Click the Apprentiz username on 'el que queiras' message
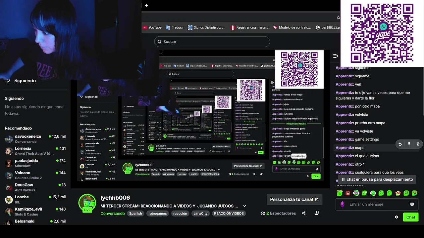The image size is (424, 238). (x=344, y=156)
